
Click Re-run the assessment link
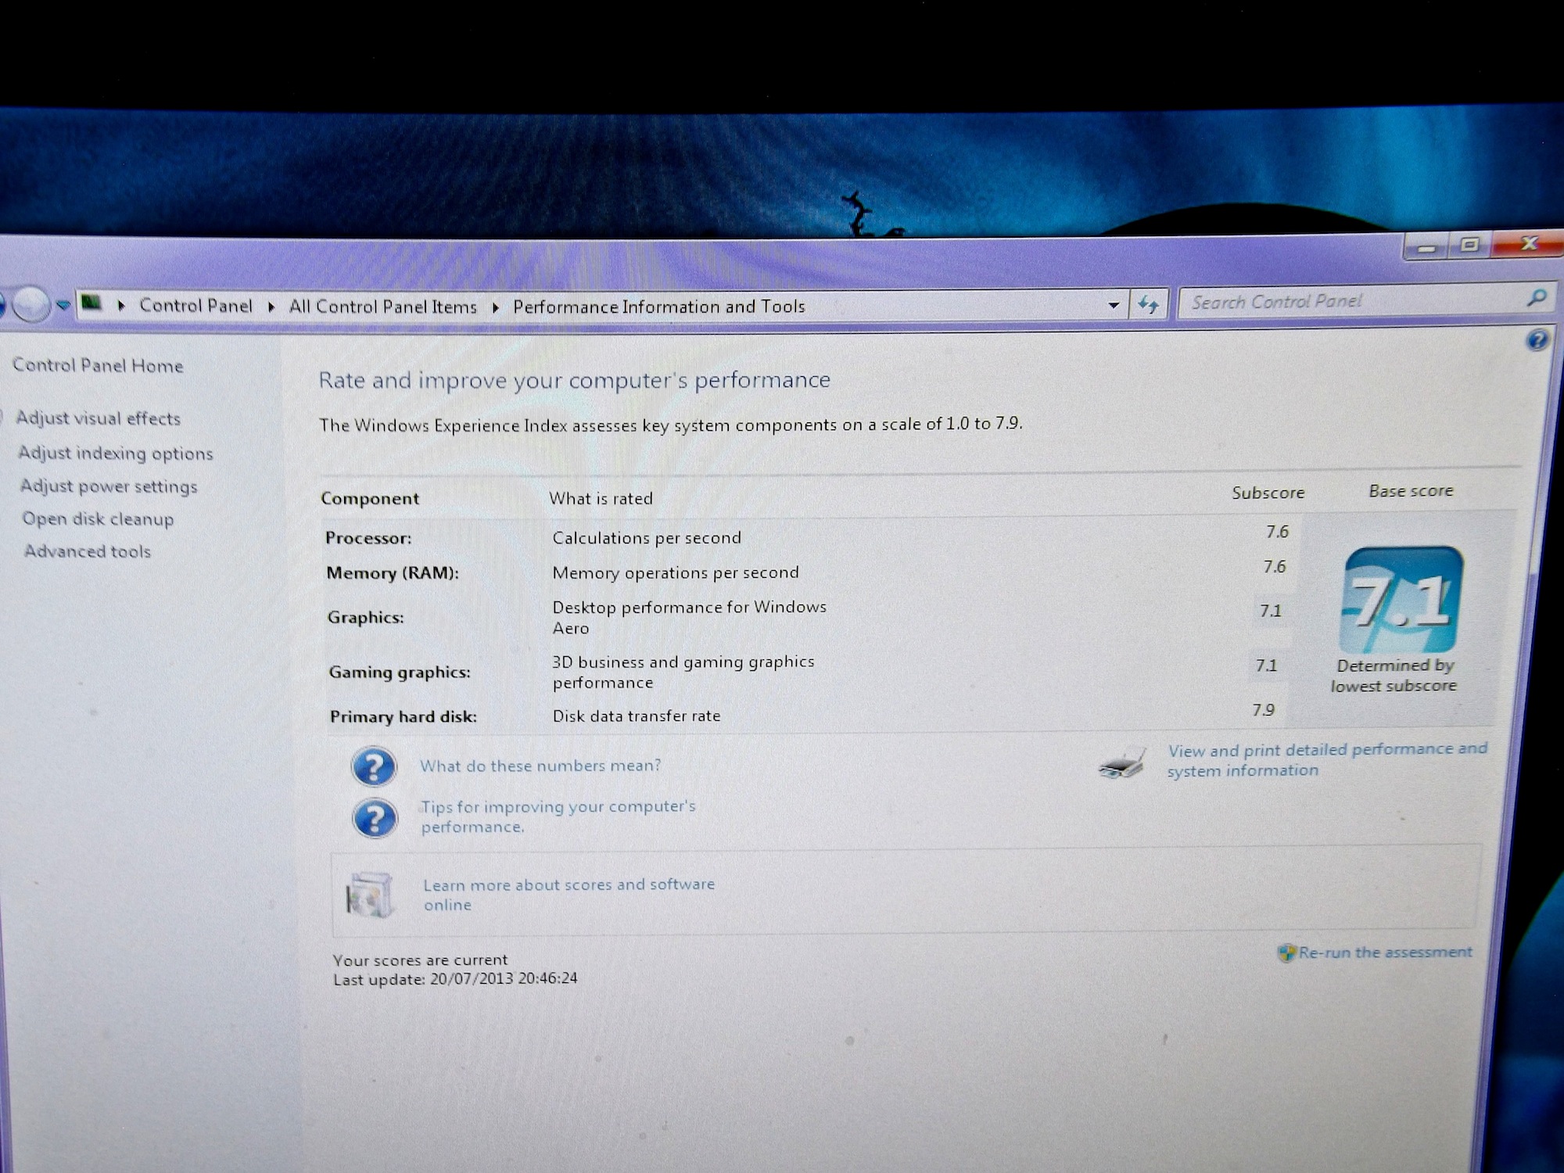(1385, 952)
